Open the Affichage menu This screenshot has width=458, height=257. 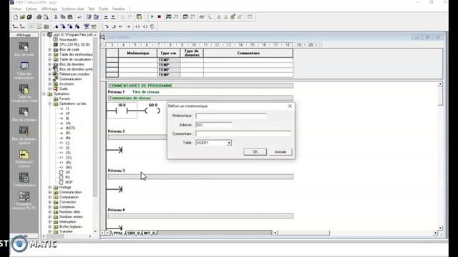[x=49, y=9]
